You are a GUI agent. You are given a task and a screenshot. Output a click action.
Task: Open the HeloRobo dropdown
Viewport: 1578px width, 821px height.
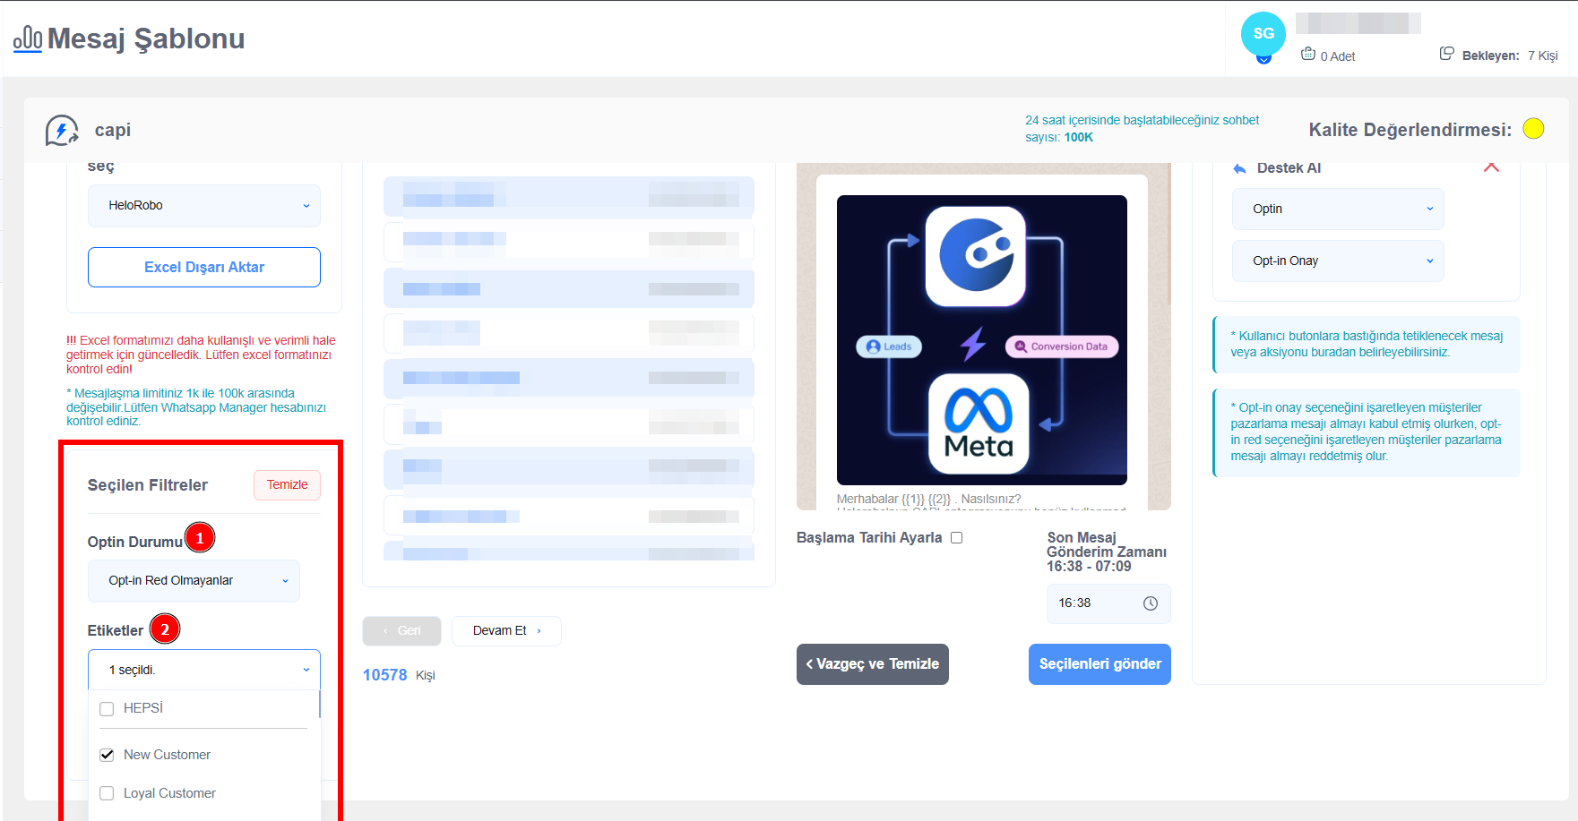coord(203,206)
